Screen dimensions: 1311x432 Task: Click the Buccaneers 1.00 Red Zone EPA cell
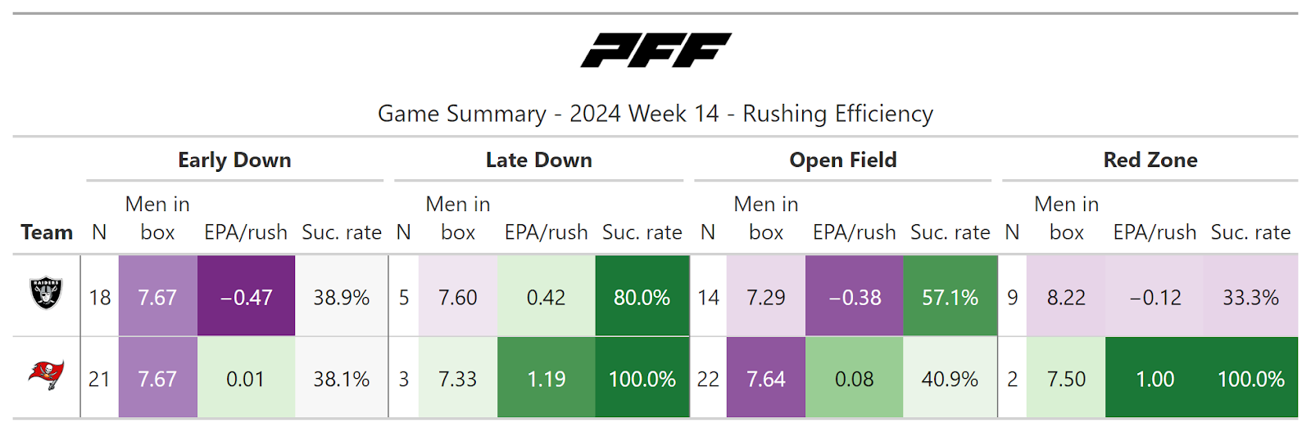[x=1154, y=379]
